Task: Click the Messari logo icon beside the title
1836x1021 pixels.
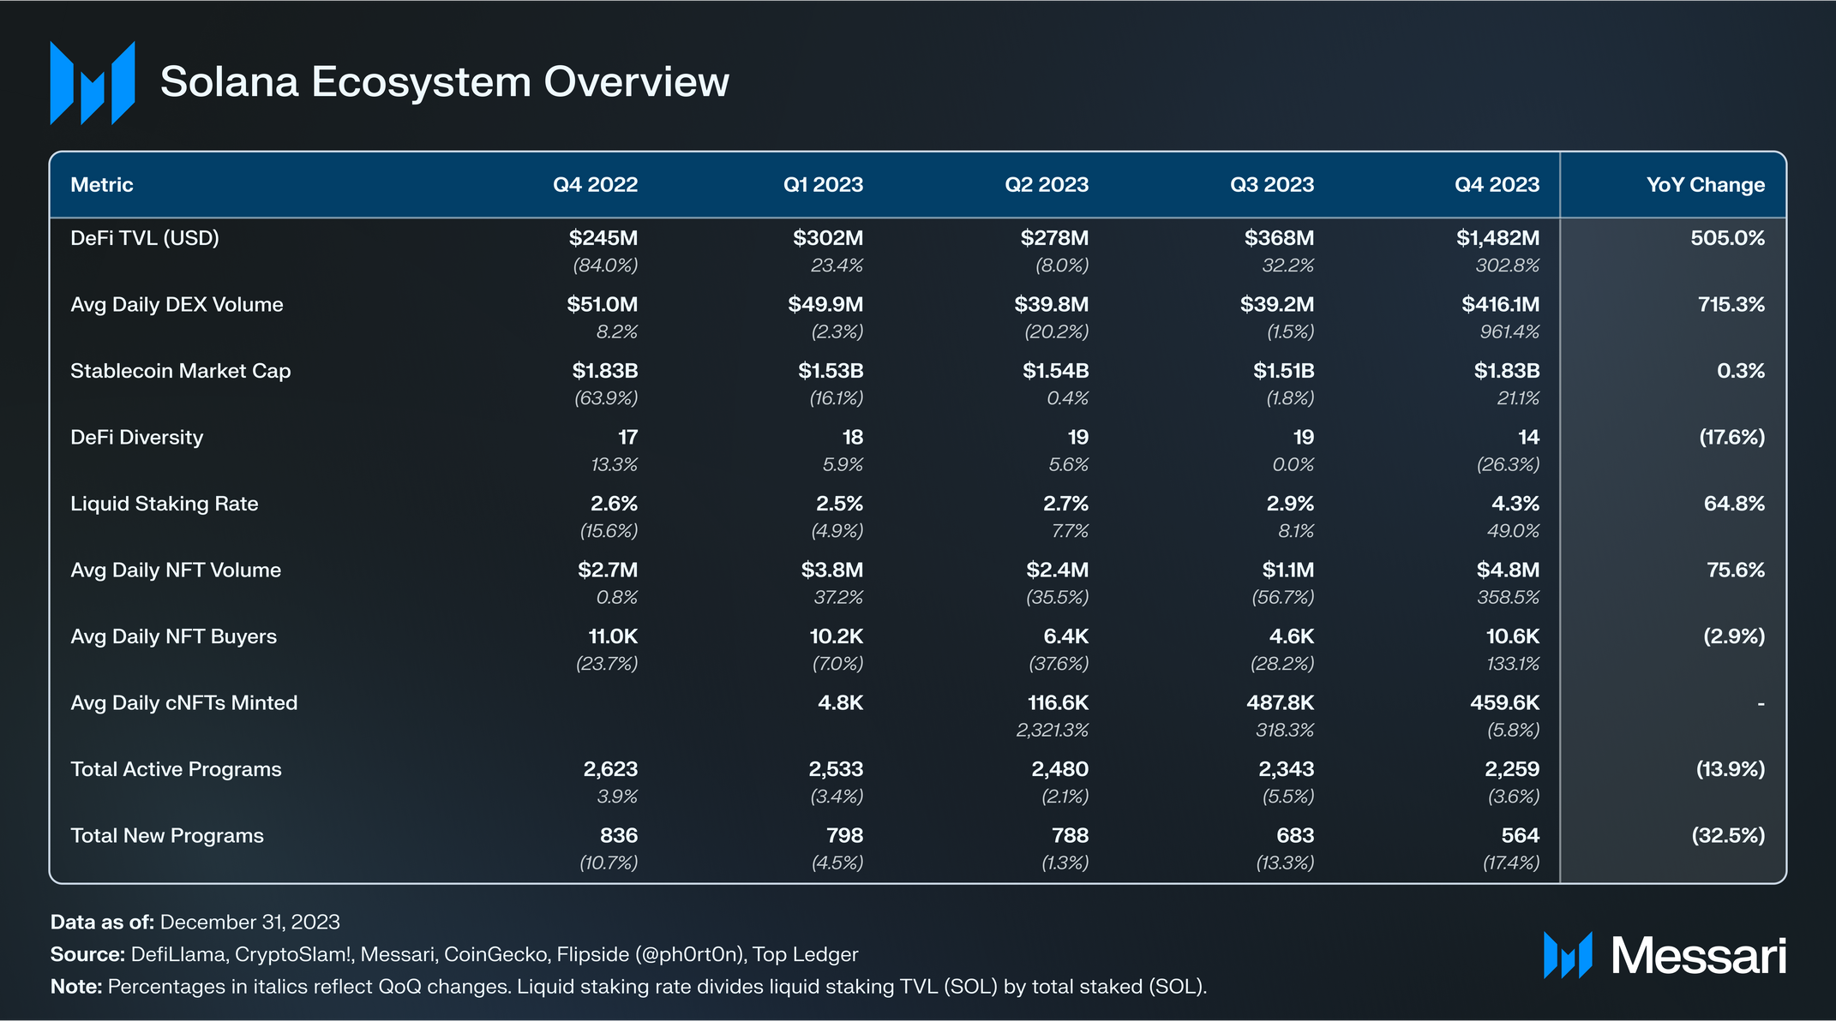Action: 93,83
